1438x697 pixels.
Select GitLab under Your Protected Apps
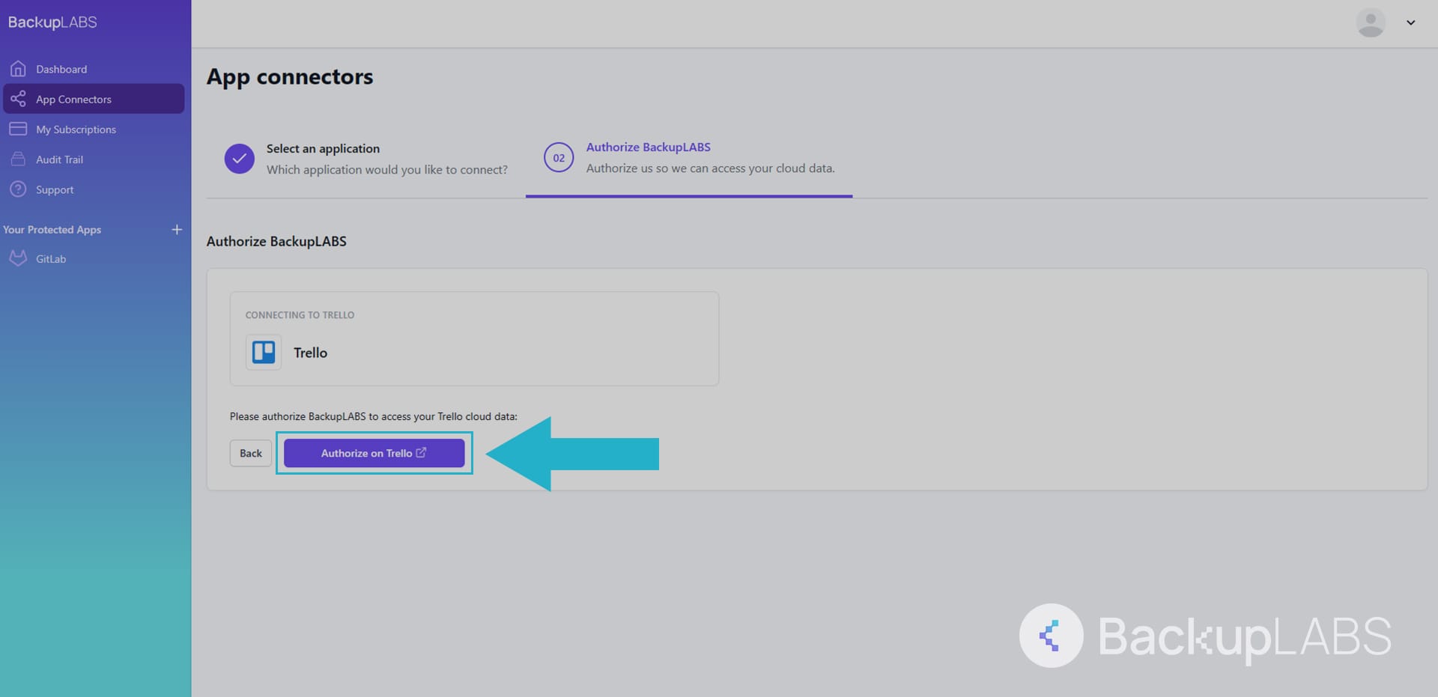pyautogui.click(x=94, y=258)
